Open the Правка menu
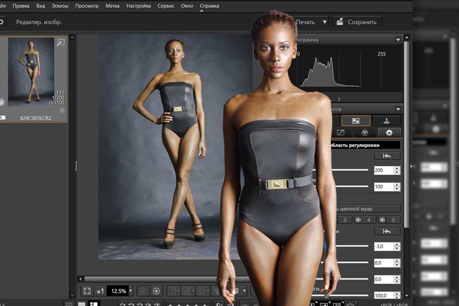 point(21,6)
